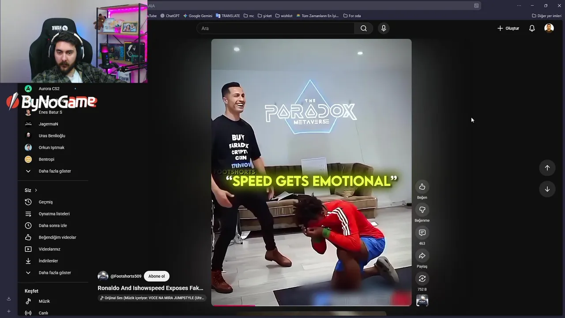Open the sound thumbnail below remix
Screen dimensions: 565x318
tap(422, 301)
